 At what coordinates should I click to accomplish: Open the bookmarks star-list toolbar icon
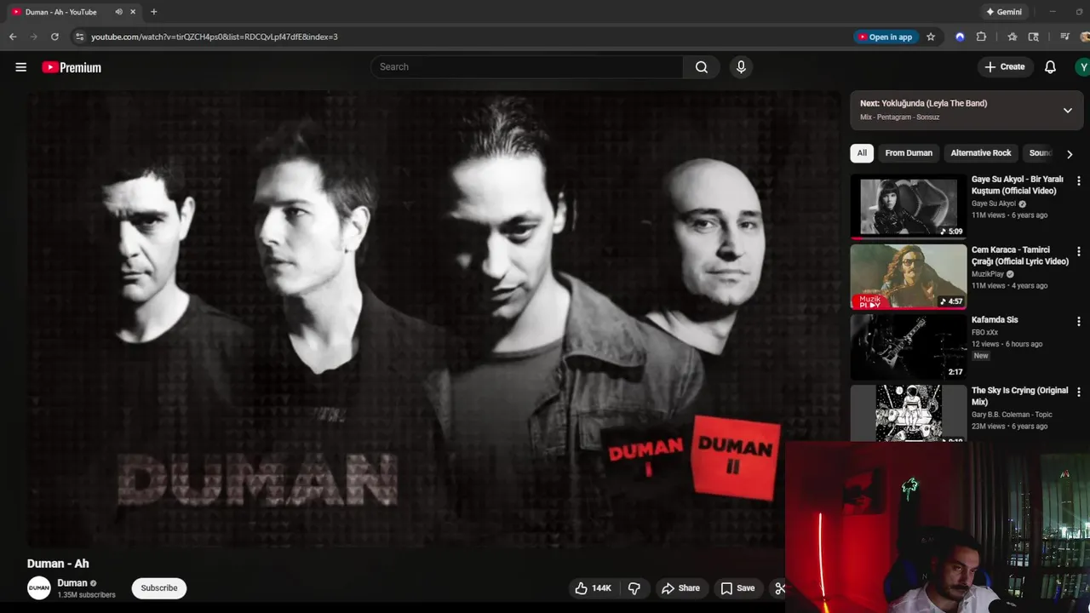(1012, 37)
